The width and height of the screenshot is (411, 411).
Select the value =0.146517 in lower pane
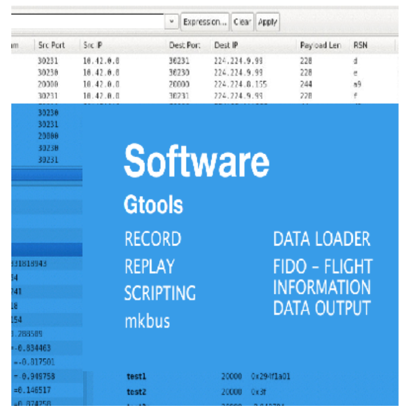[32, 390]
